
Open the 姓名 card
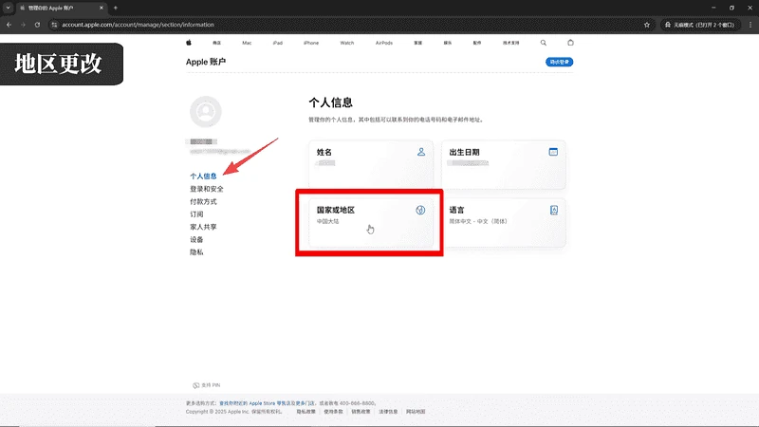point(371,164)
